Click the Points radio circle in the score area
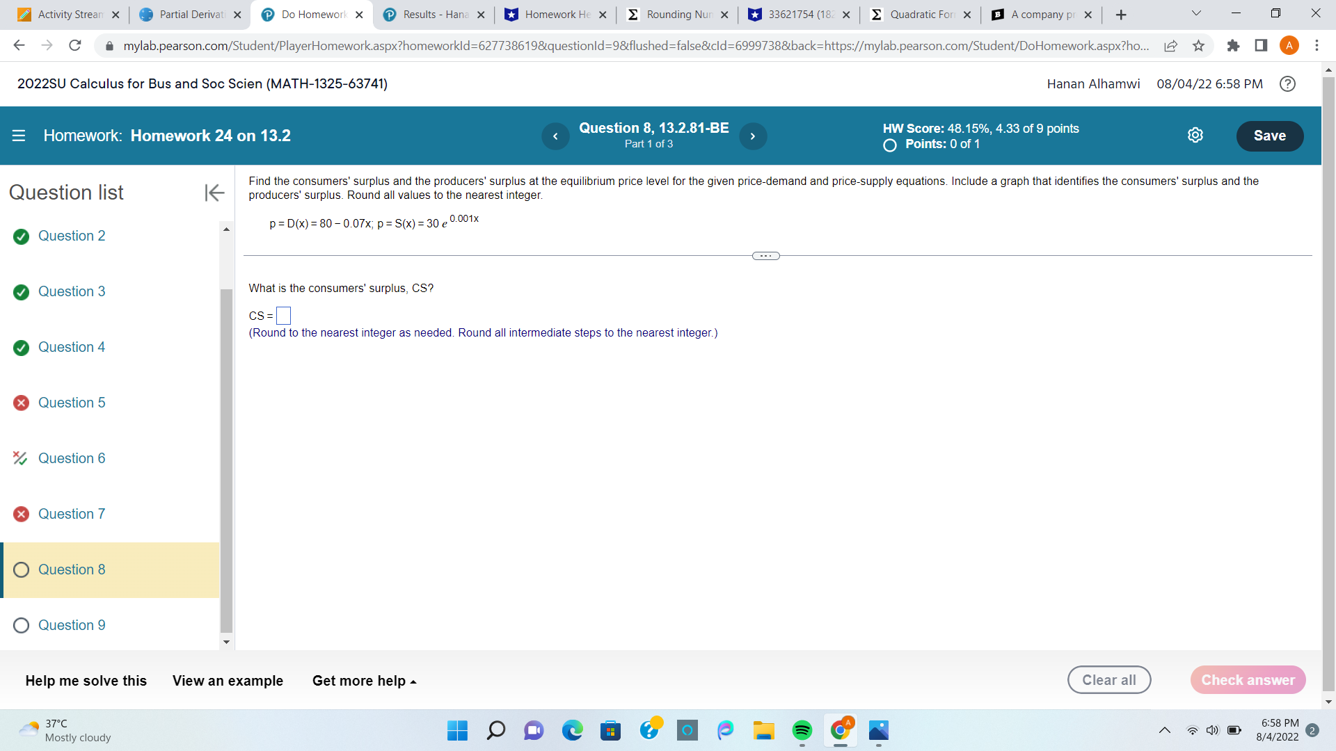This screenshot has width=1336, height=751. point(889,145)
